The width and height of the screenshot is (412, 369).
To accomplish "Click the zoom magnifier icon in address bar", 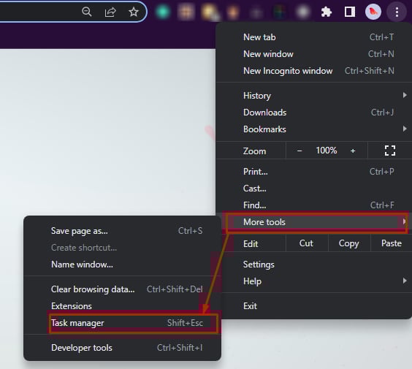I will pos(87,12).
